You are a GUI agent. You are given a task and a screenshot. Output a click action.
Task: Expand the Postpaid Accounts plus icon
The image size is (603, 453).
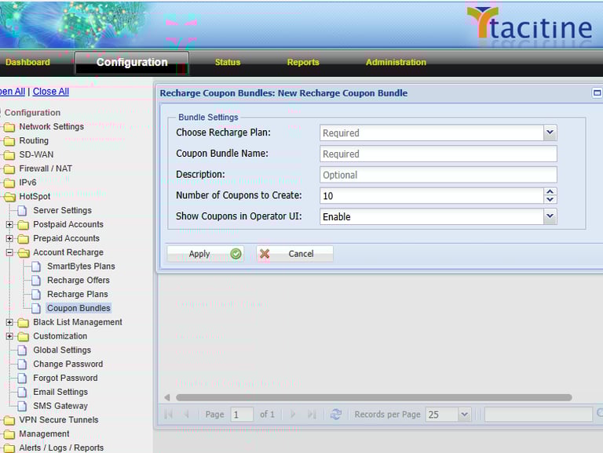coord(9,225)
